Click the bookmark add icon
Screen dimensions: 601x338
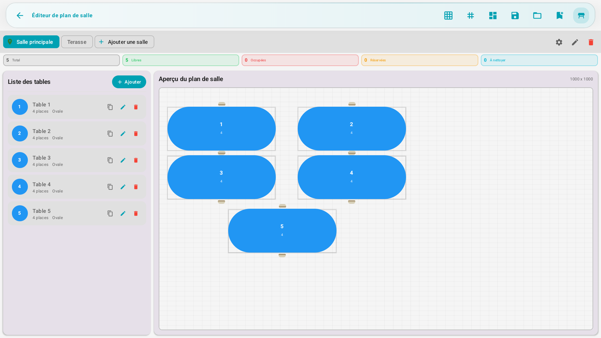(560, 15)
